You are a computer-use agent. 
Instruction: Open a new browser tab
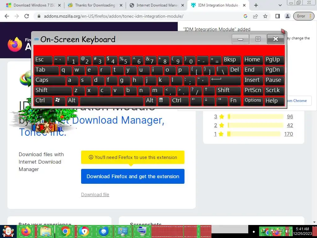(x=256, y=6)
